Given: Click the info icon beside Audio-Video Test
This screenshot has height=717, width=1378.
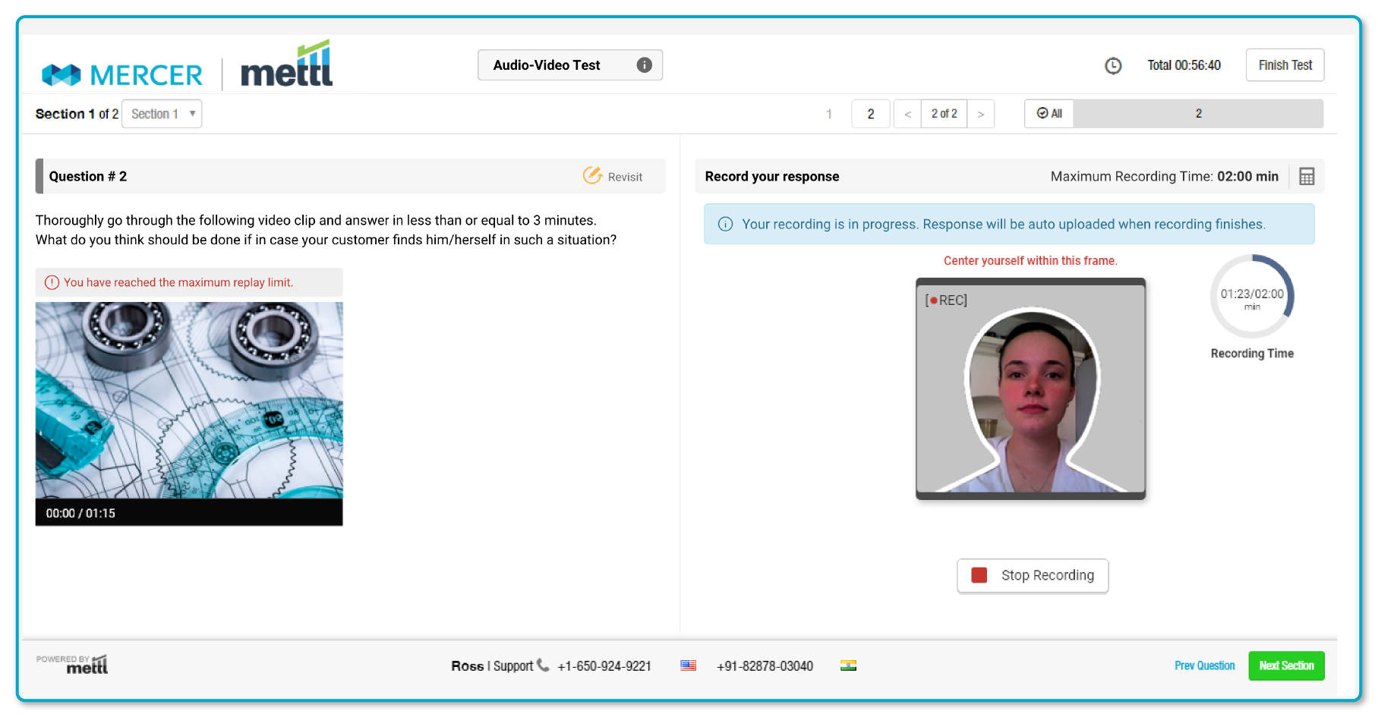Looking at the screenshot, I should coord(644,65).
